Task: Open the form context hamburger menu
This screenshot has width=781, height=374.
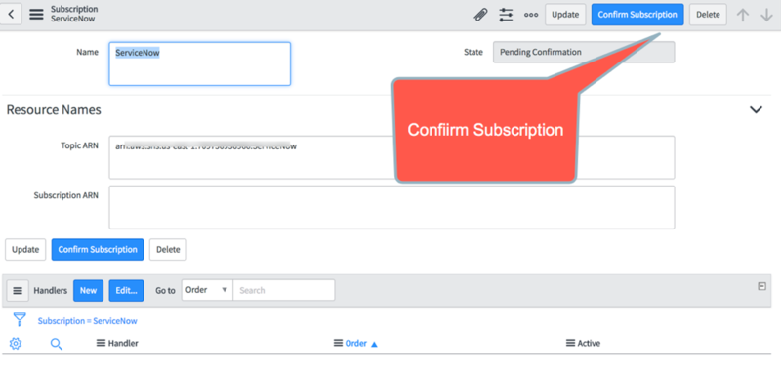Action: [x=36, y=15]
